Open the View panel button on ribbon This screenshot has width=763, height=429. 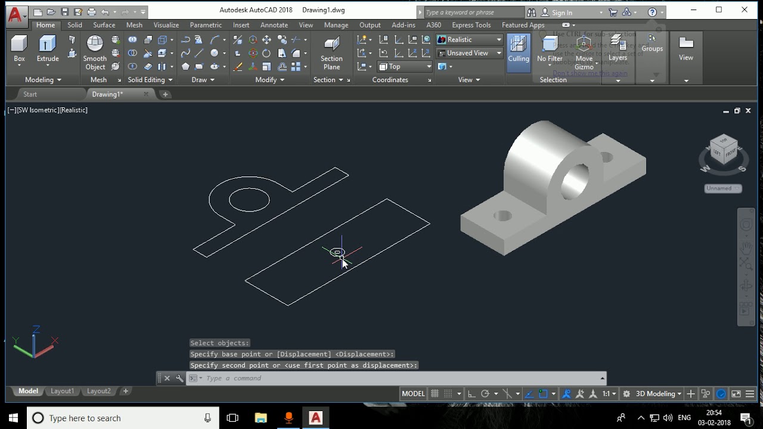click(x=686, y=49)
